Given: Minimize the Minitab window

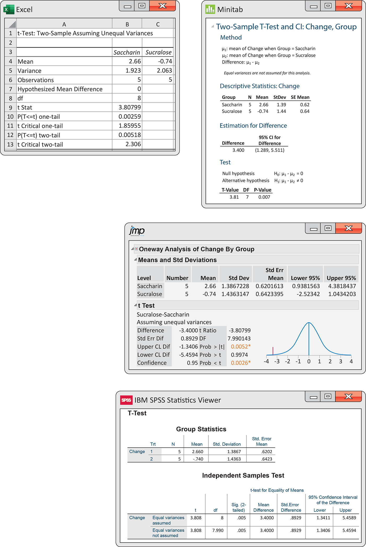Looking at the screenshot, I should (x=313, y=6).
